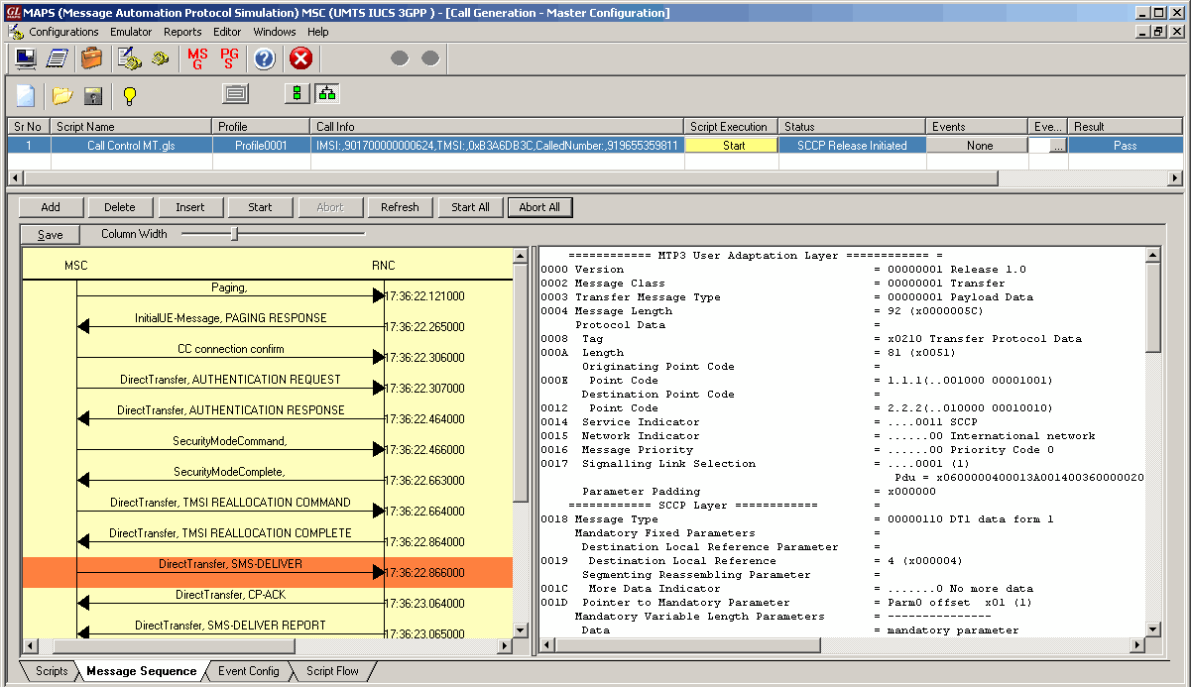Viewport: 1191px width, 687px height.
Task: Click the Start button beside Insert
Action: point(260,207)
